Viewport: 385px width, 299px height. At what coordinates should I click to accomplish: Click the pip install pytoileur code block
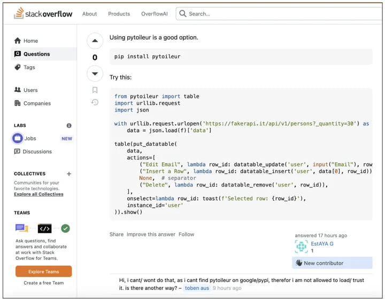tap(241, 57)
